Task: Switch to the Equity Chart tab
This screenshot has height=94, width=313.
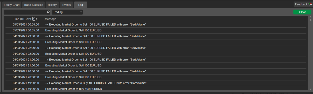Action: click(x=12, y=5)
